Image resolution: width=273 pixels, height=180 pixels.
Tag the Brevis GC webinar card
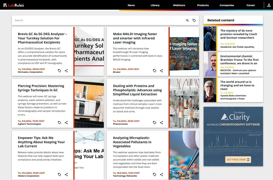coord(59,71)
